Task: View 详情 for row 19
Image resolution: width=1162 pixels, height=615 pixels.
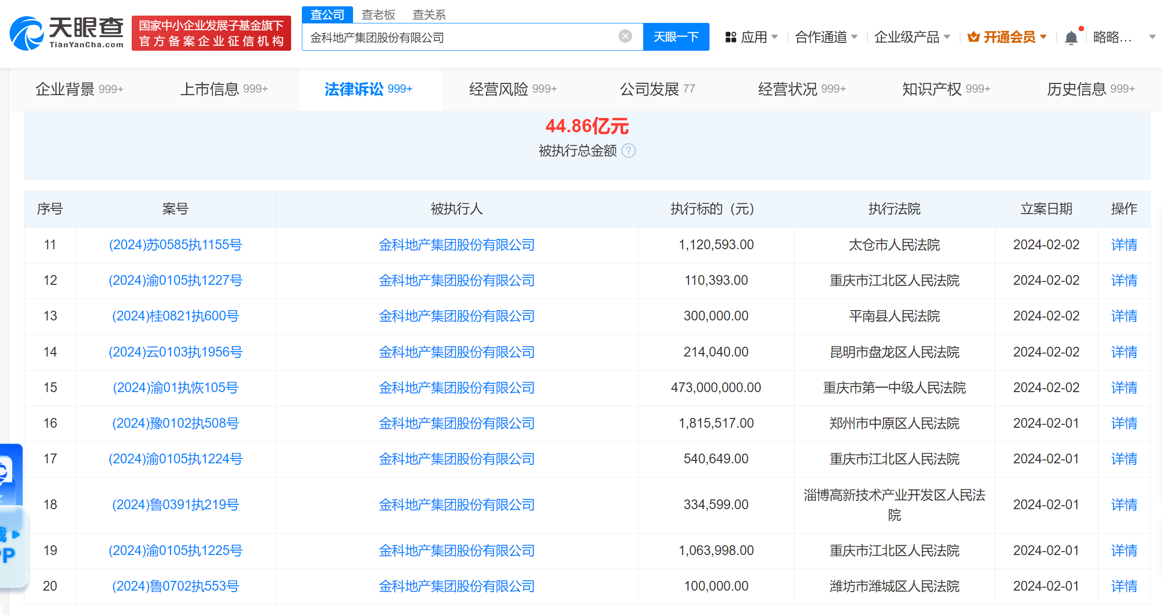Action: 1124,551
